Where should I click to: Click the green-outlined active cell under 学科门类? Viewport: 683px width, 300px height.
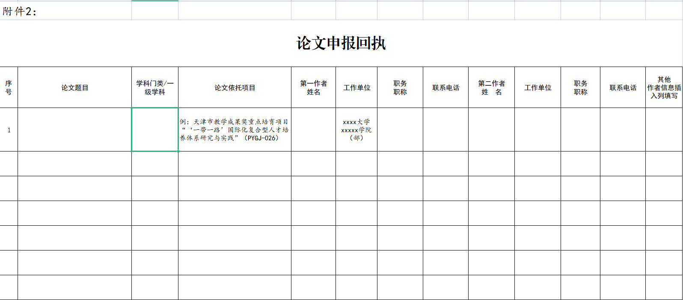click(155, 130)
